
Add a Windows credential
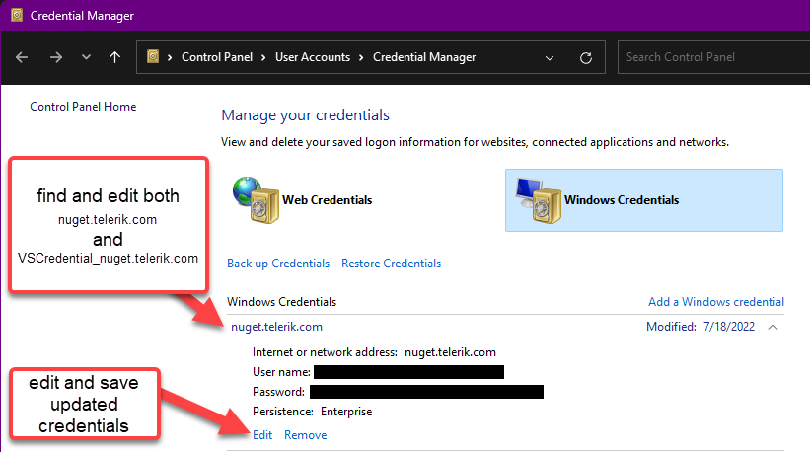click(715, 302)
